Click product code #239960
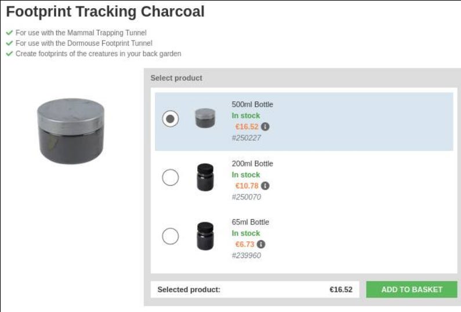 [246, 255]
